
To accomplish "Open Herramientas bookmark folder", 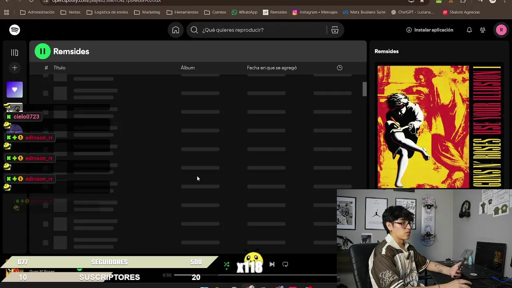I will 182,12.
